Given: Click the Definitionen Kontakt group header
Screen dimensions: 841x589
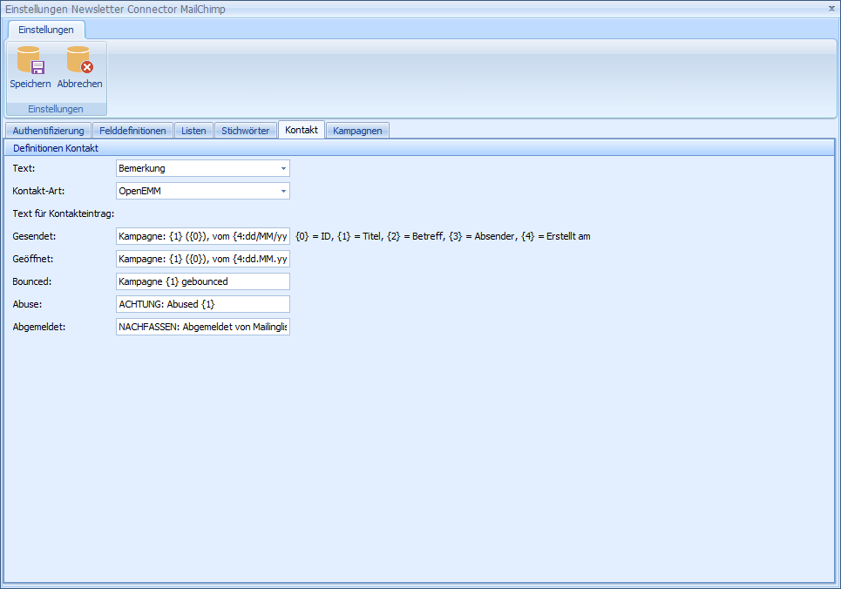Looking at the screenshot, I should pos(56,148).
